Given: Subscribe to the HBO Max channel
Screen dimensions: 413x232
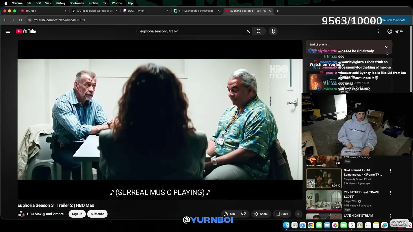Looking at the screenshot, I should click(x=97, y=214).
